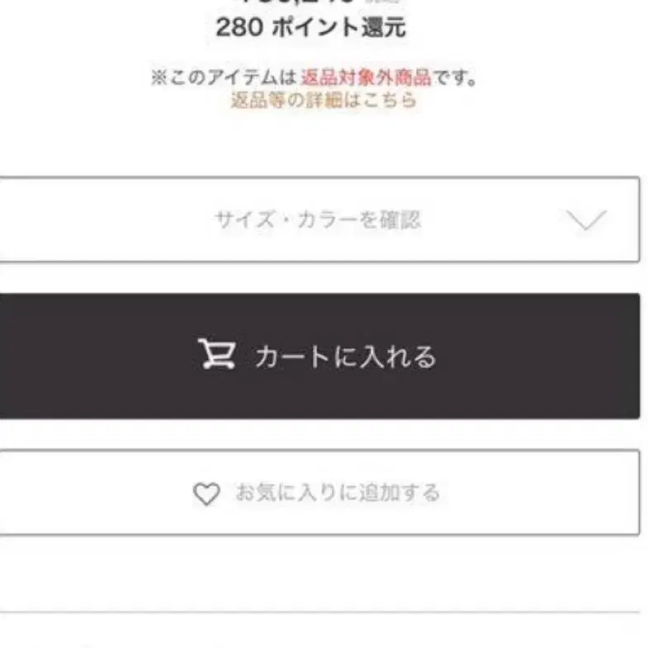Open the 返品等の詳細はこちら link
Image resolution: width=648 pixels, height=648 pixels.
point(323,100)
